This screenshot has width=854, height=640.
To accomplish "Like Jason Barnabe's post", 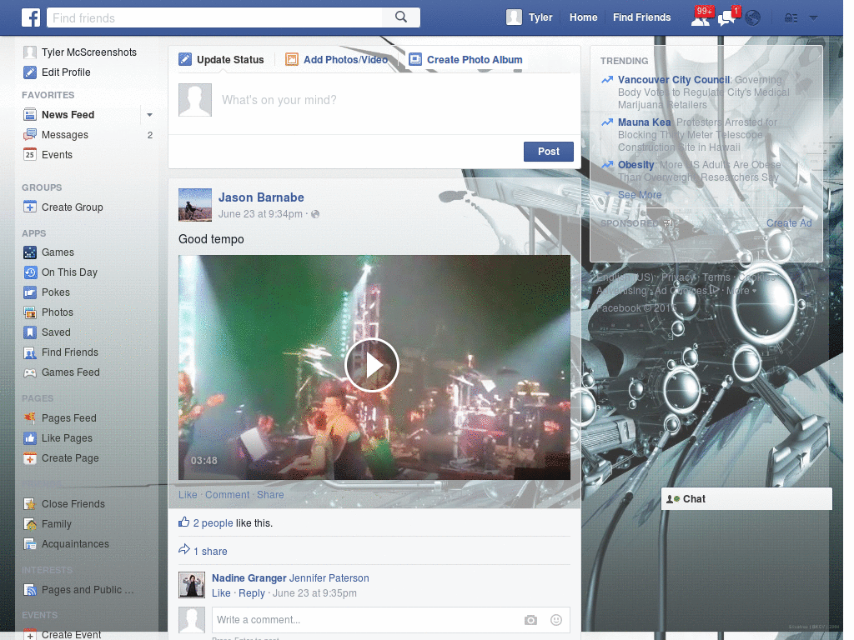I will 188,495.
